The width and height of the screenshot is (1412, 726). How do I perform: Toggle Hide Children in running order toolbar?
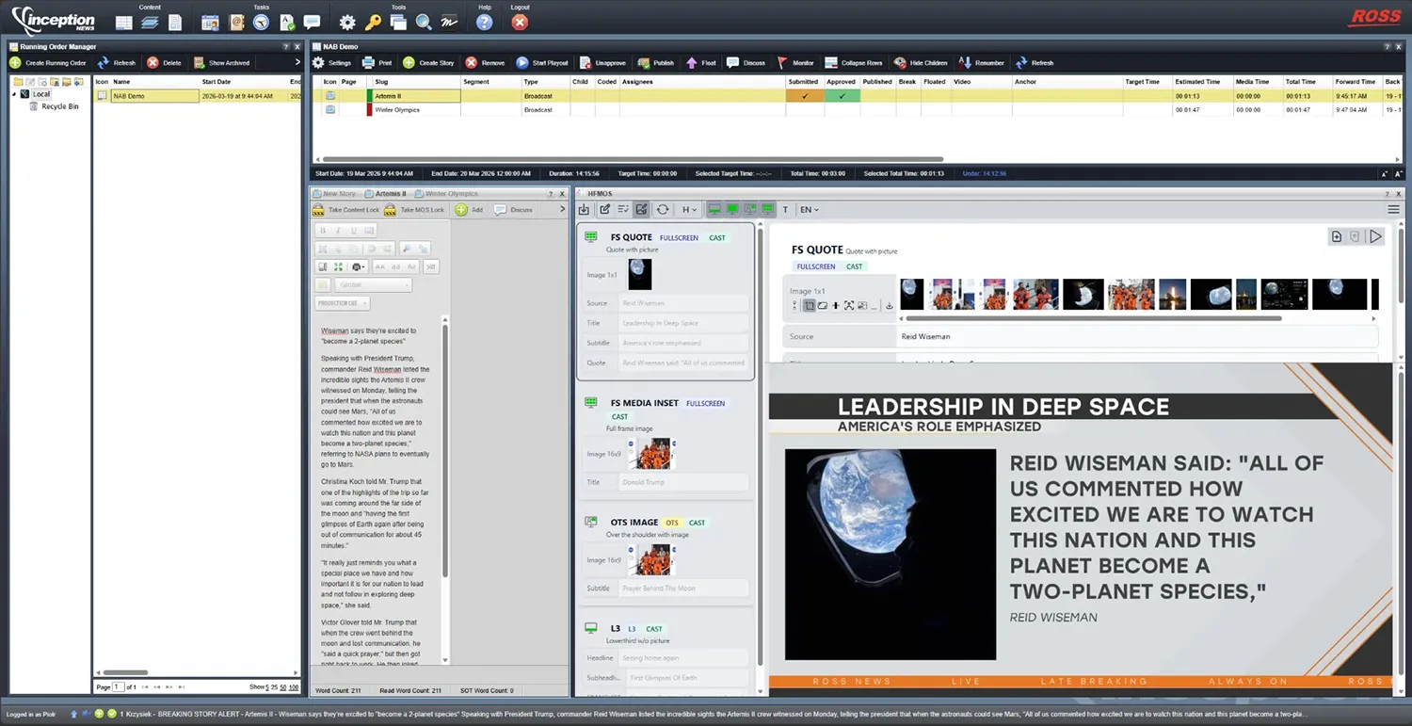pos(920,63)
